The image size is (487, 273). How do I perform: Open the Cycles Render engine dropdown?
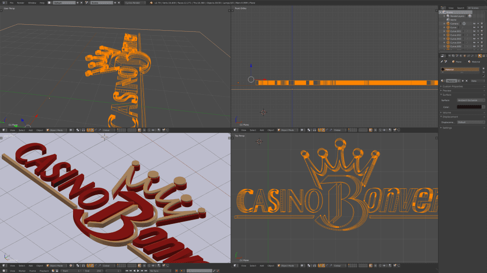click(x=135, y=3)
